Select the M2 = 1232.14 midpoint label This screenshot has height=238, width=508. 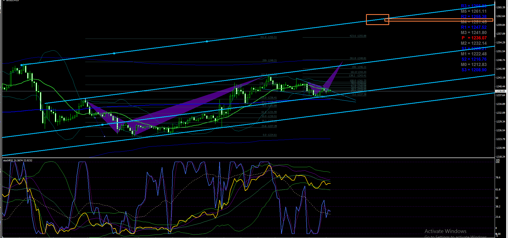(474, 43)
